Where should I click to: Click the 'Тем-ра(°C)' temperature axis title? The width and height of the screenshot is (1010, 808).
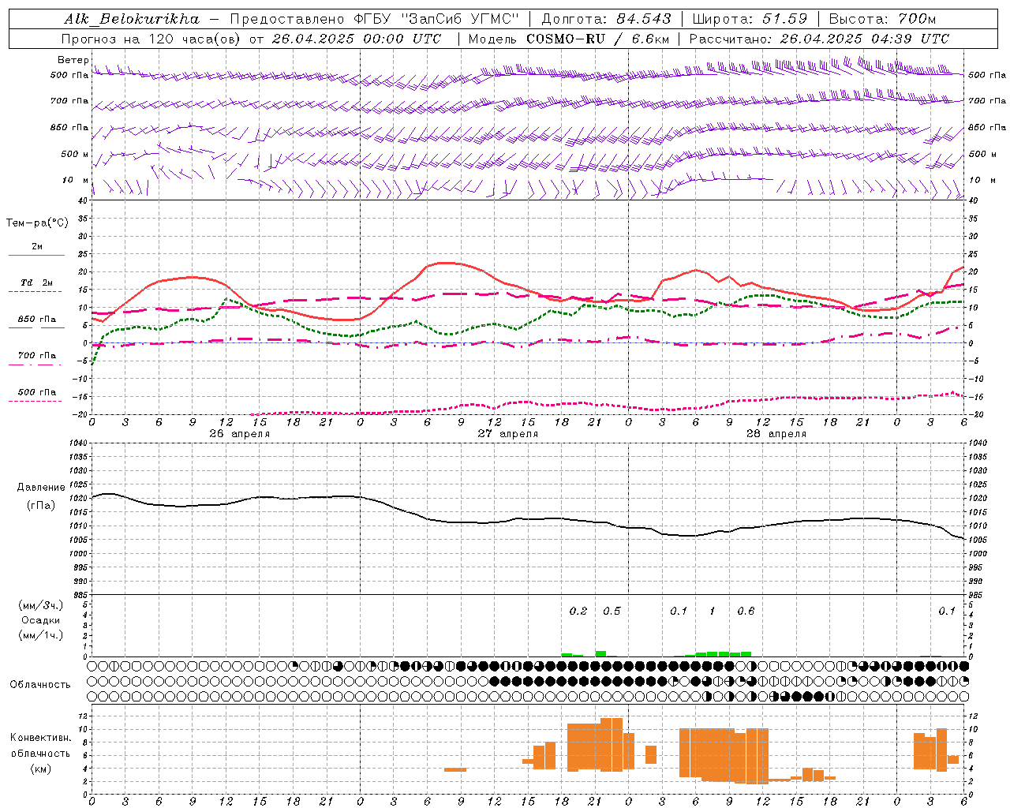[37, 223]
